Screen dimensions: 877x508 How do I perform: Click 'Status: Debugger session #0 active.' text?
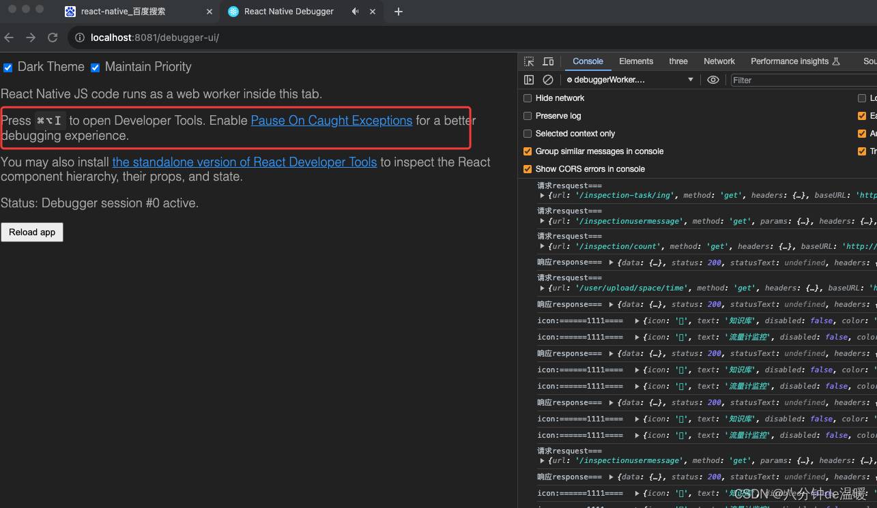point(100,203)
